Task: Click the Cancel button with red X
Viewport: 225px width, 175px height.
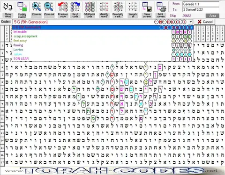Action: (x=205, y=22)
